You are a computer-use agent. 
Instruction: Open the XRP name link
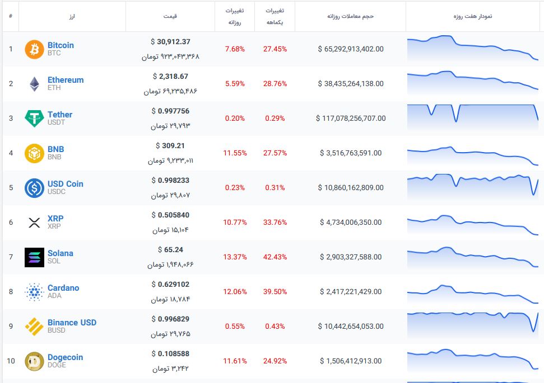pyautogui.click(x=55, y=219)
